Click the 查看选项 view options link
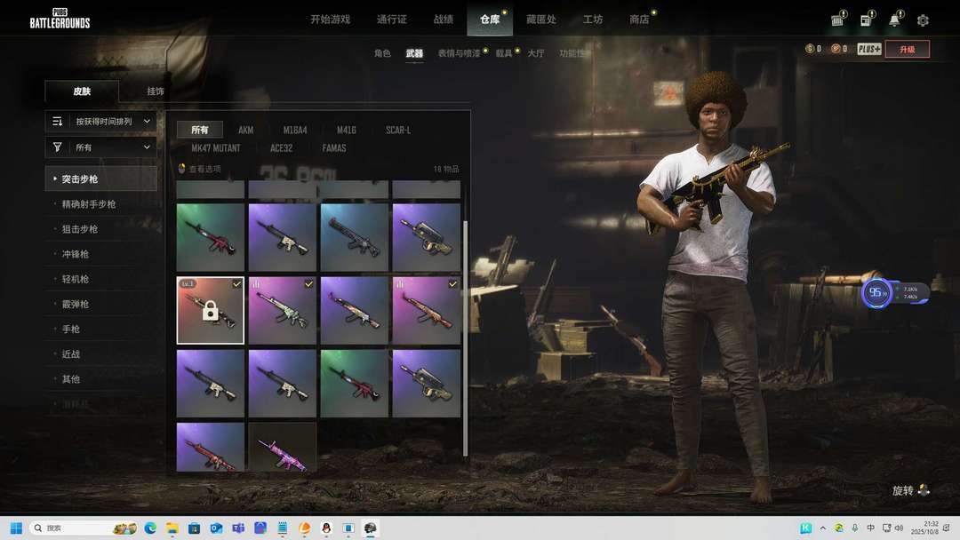This screenshot has height=540, width=960. (x=204, y=169)
